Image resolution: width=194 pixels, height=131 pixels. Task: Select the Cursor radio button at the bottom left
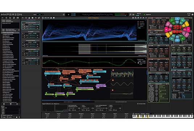click(7, 117)
